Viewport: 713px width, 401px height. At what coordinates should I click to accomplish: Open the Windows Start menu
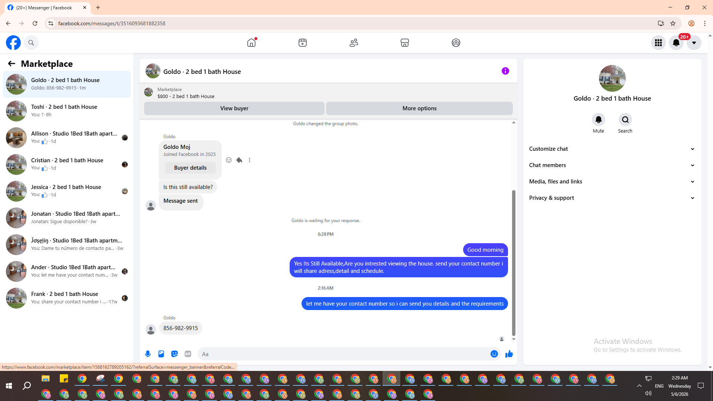pos(9,386)
